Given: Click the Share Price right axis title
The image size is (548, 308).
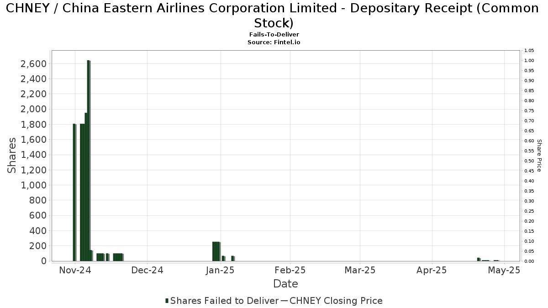Looking at the screenshot, I should pos(539,156).
